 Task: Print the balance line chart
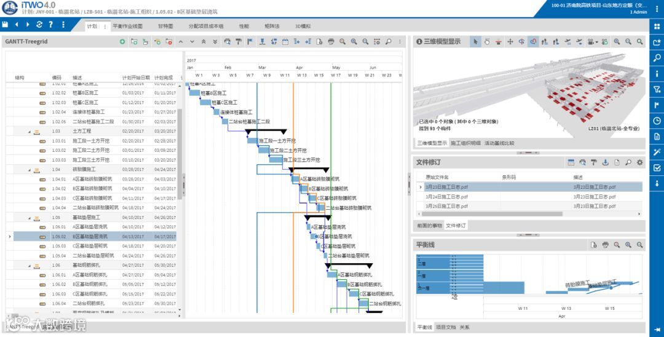[x=605, y=245]
